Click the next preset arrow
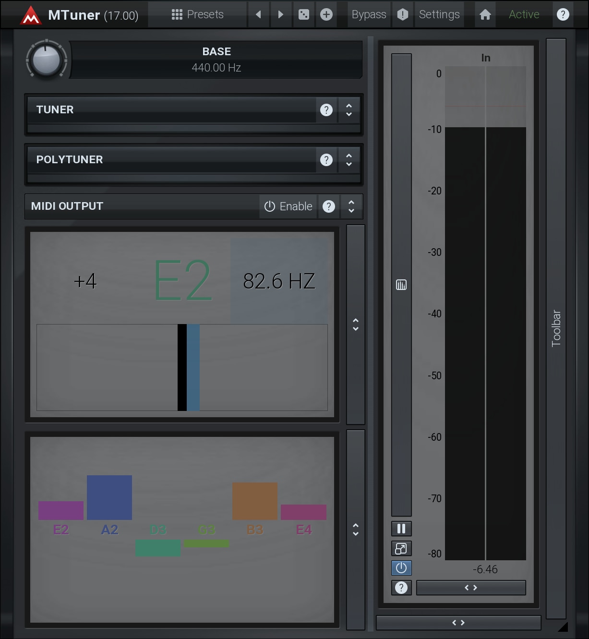 [x=281, y=14]
